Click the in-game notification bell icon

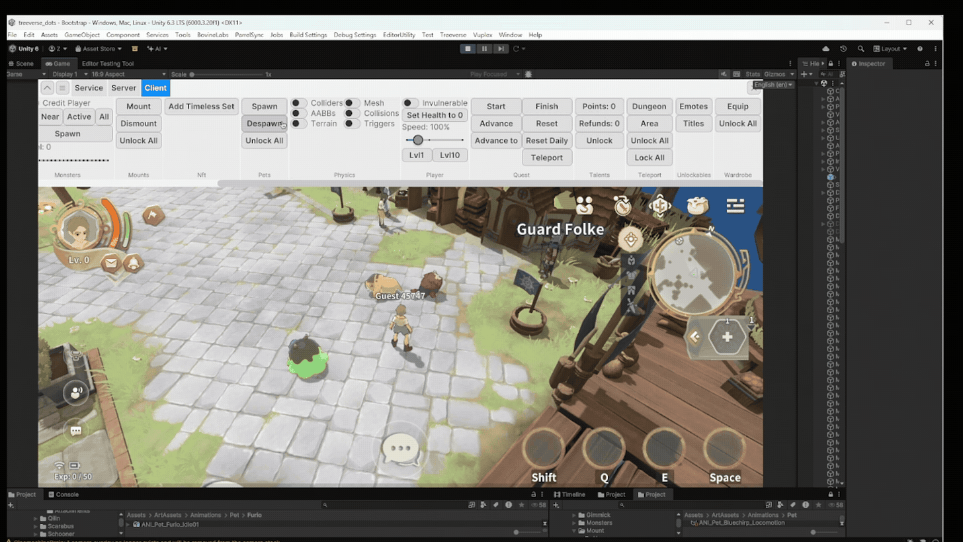pos(134,263)
